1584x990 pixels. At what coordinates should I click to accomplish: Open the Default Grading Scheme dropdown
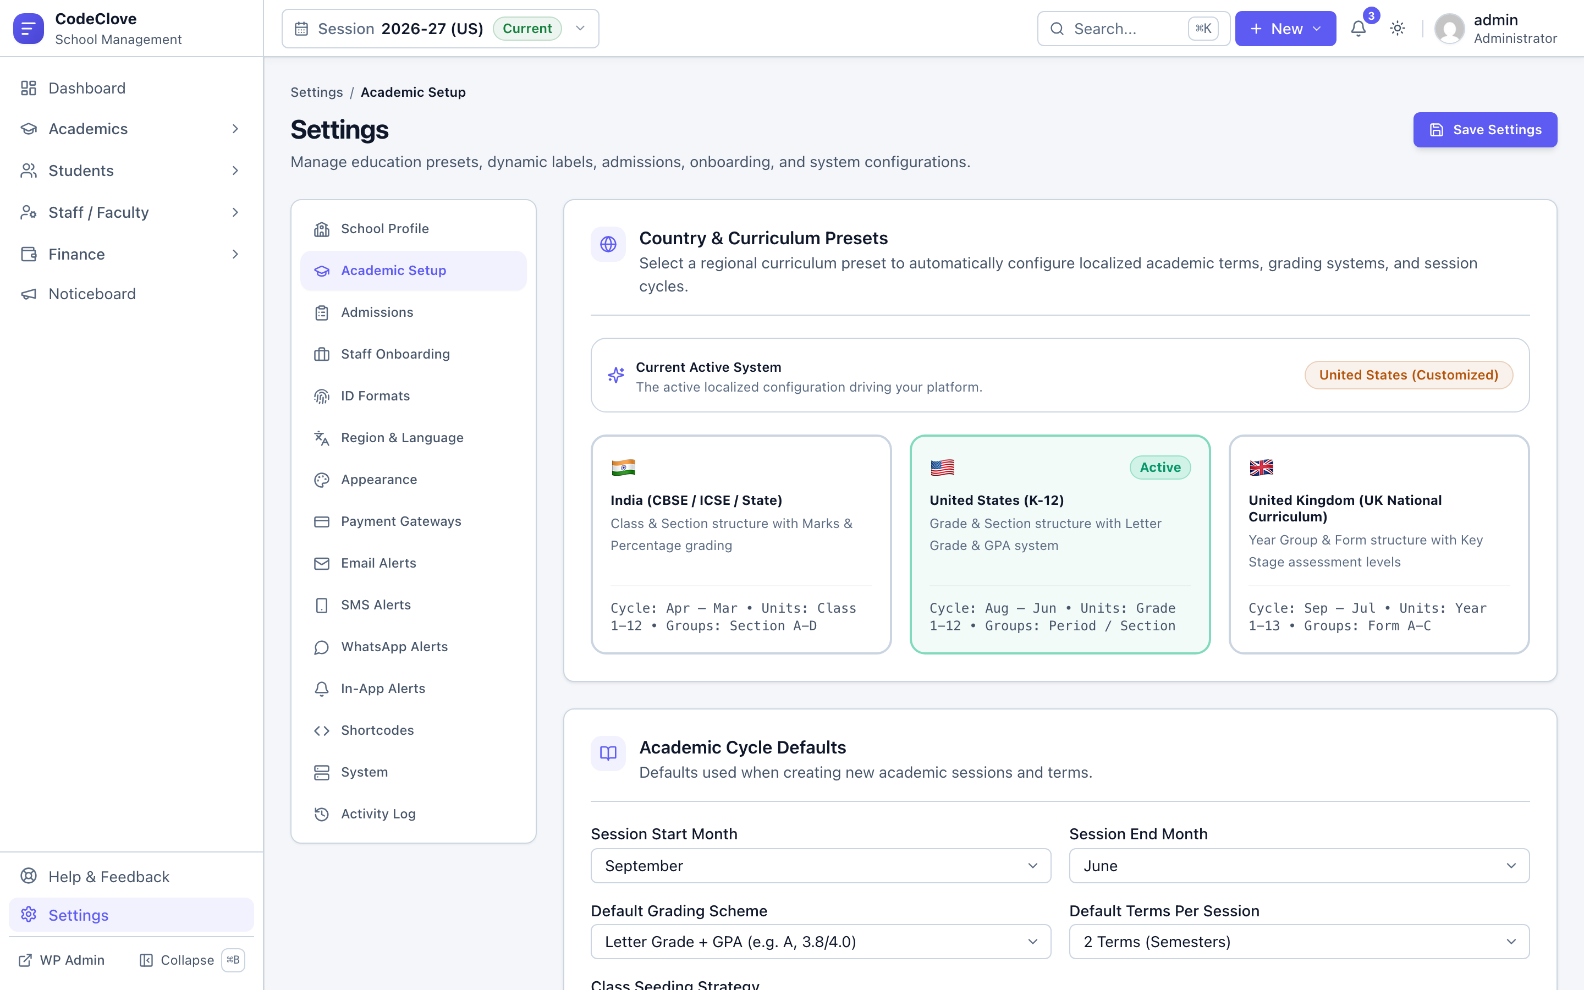pos(821,942)
